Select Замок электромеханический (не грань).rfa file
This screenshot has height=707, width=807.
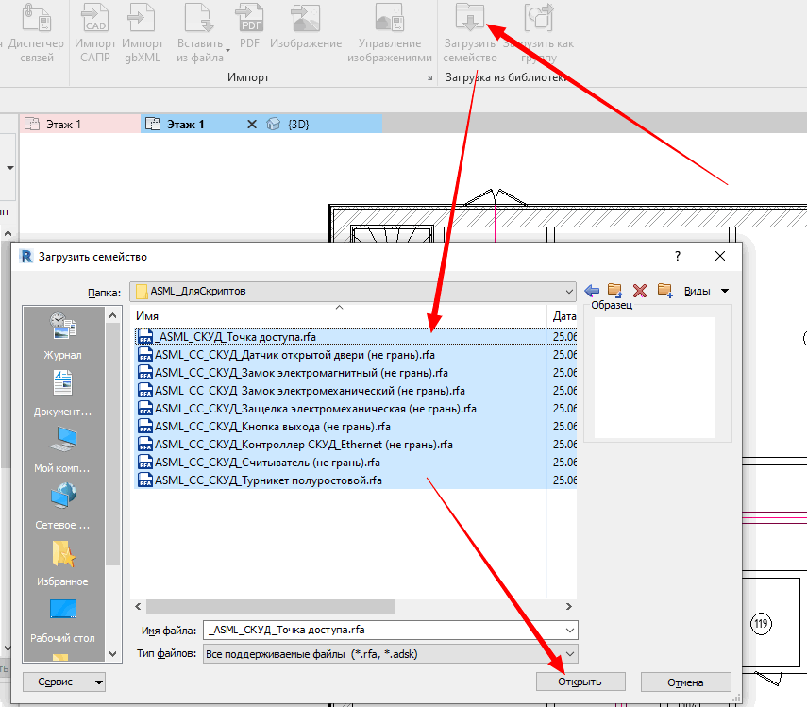tap(355, 391)
